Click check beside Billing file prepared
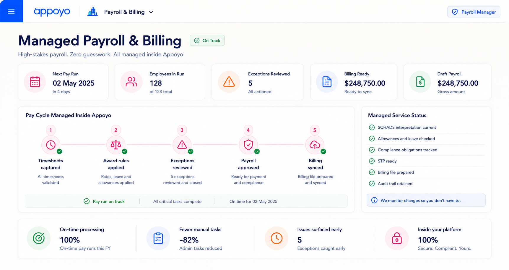 372,172
